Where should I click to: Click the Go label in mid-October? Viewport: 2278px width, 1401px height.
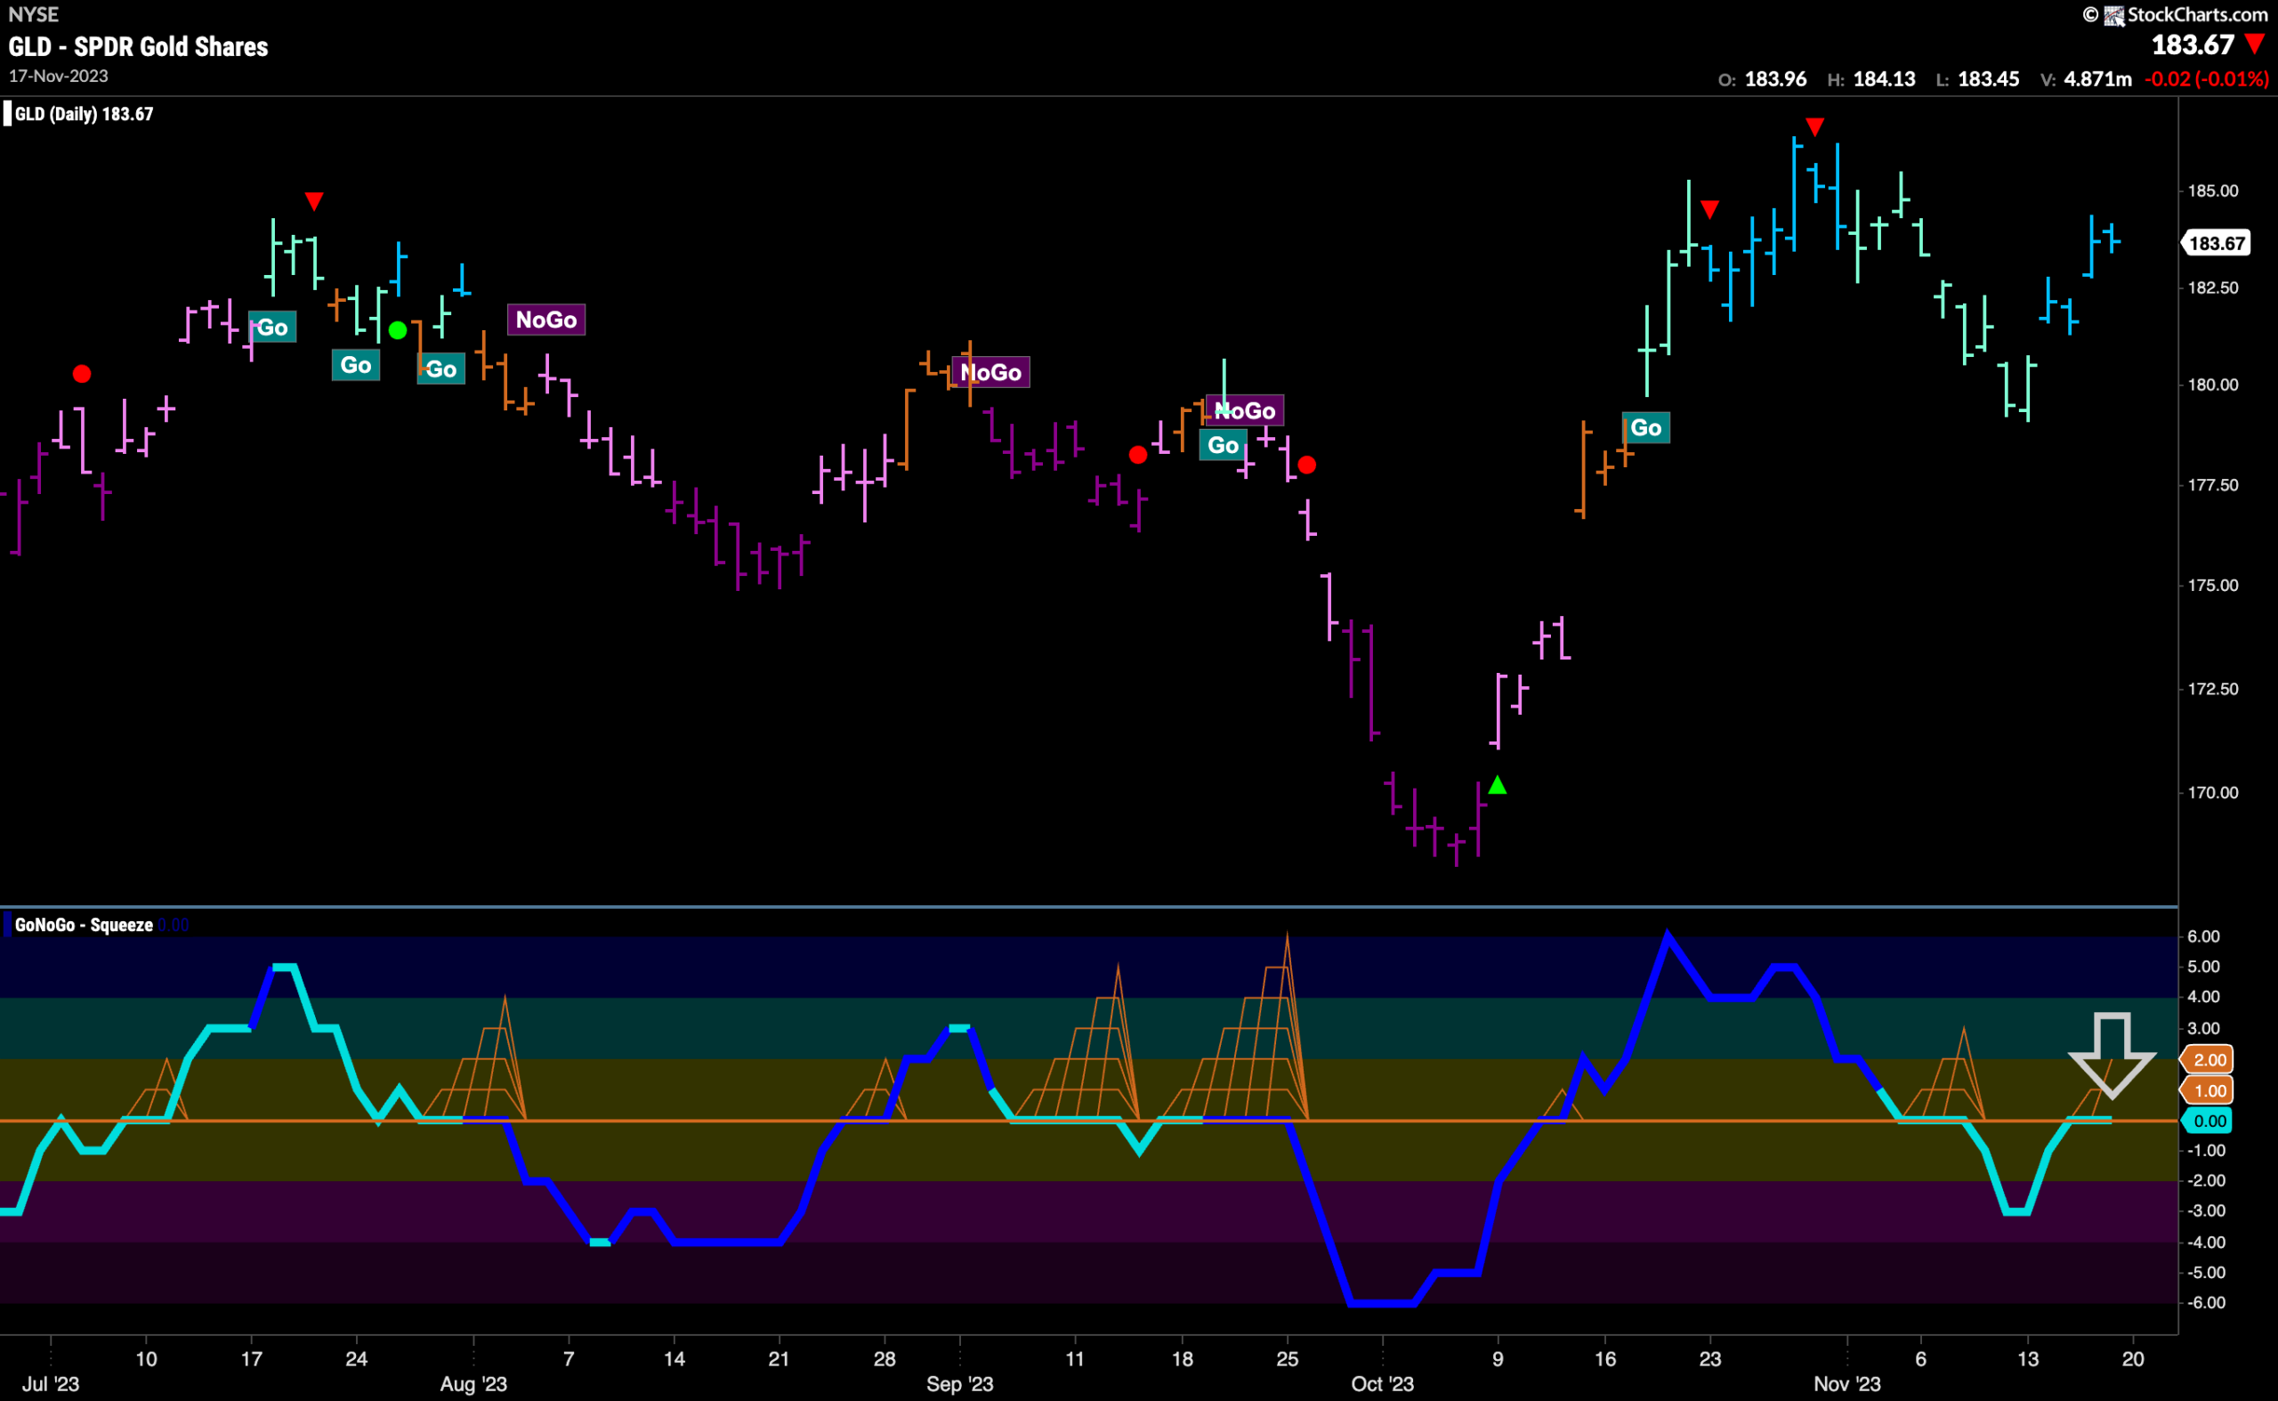pos(1645,427)
